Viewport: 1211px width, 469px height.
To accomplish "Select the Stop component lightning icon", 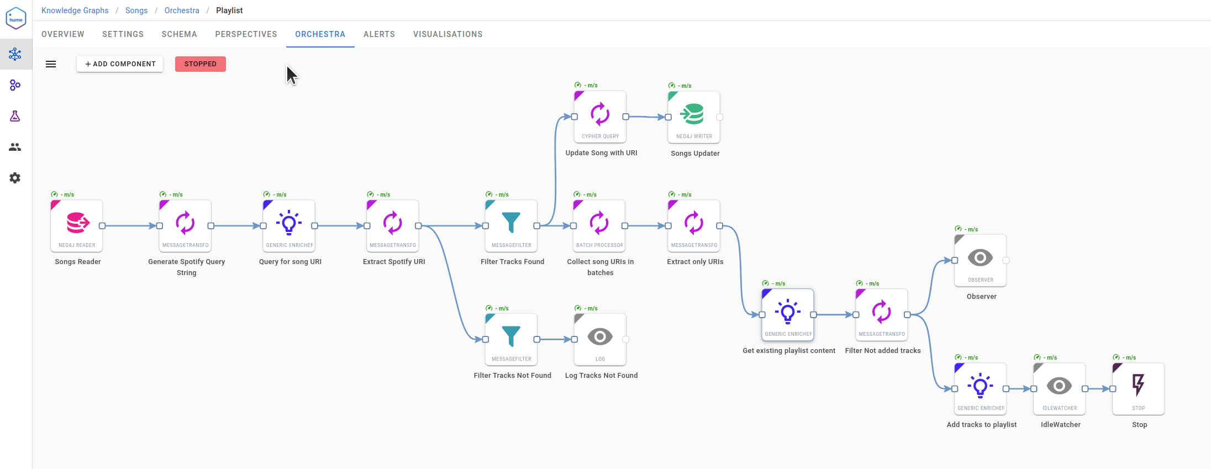I will [x=1138, y=385].
